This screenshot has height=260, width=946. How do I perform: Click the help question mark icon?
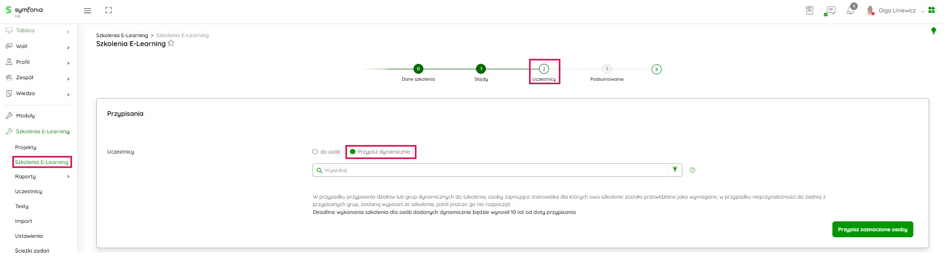coord(692,170)
